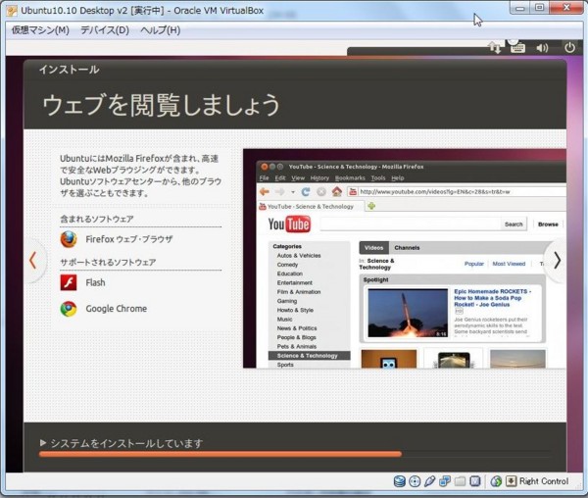Click the Flash icon in supported software
Screen dimensions: 588x498
[69, 282]
